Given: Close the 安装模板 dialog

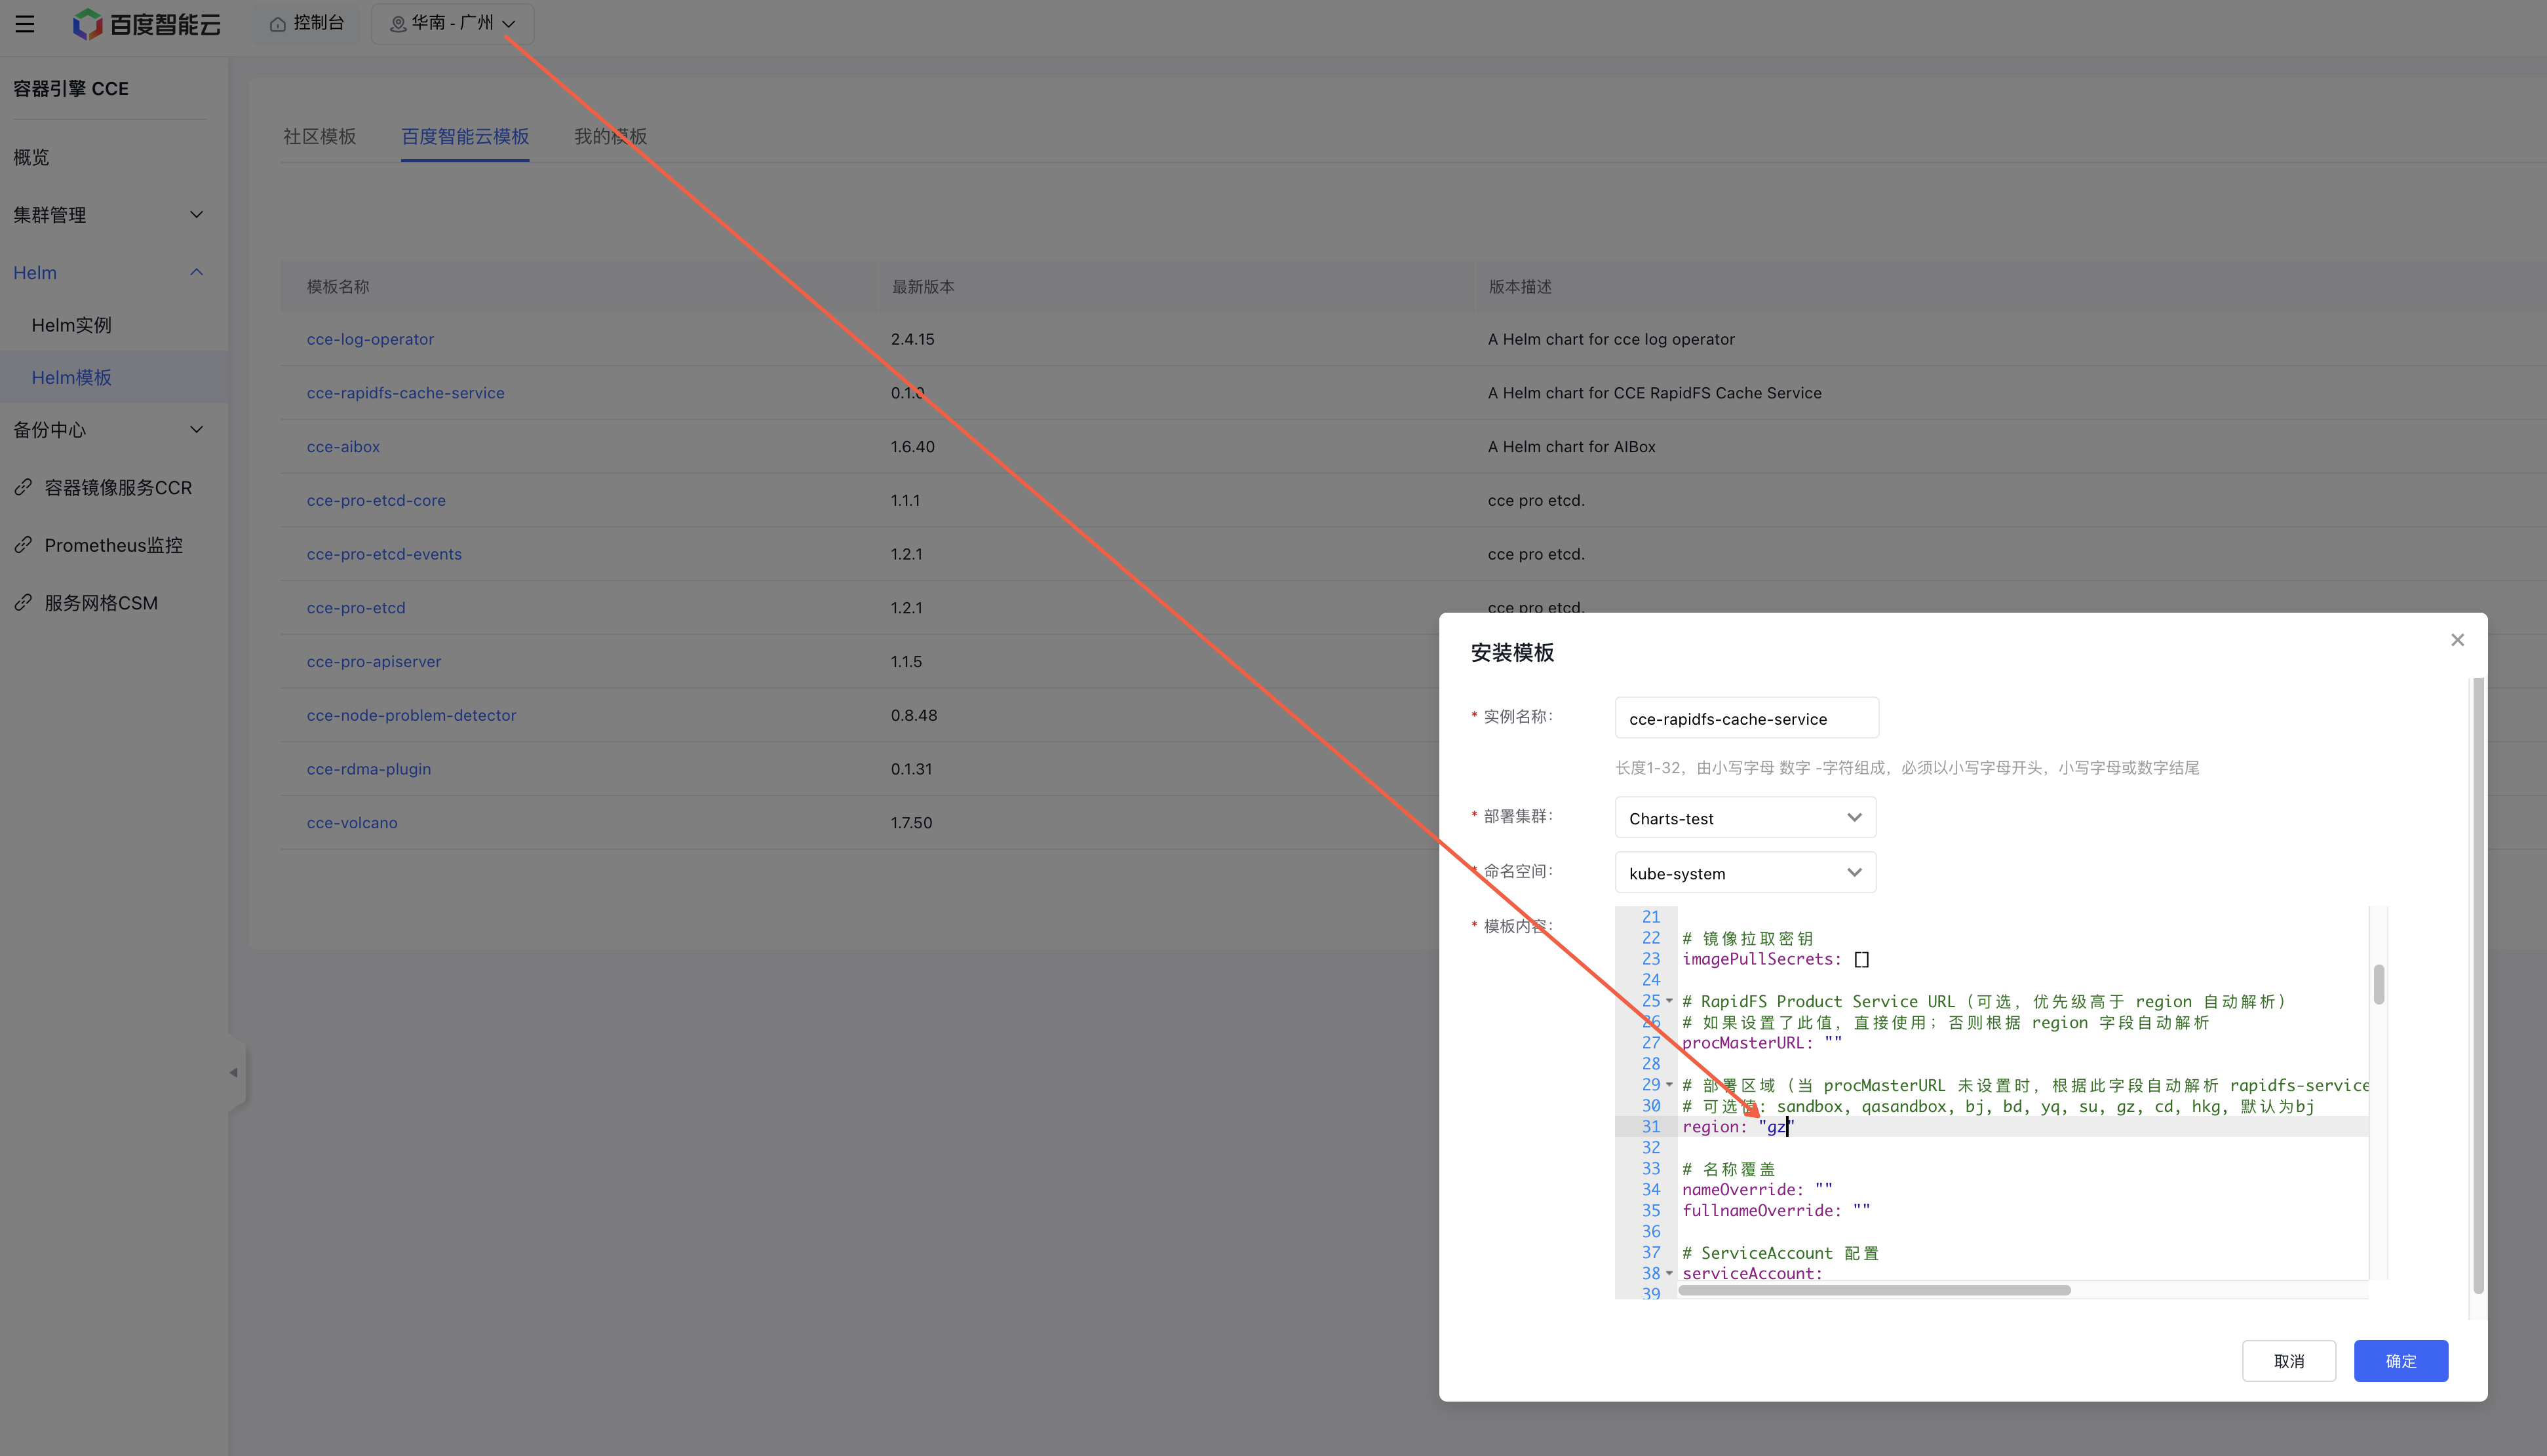Looking at the screenshot, I should click(2457, 640).
